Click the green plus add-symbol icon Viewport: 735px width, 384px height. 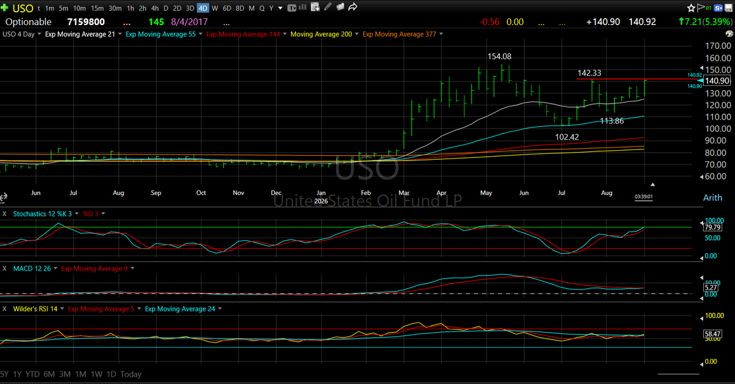click(6, 8)
